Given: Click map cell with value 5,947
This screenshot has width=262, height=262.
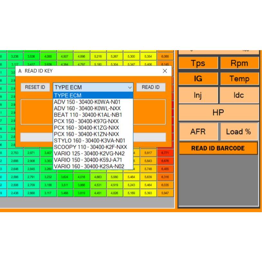Looking at the screenshot, I should coord(165,193).
